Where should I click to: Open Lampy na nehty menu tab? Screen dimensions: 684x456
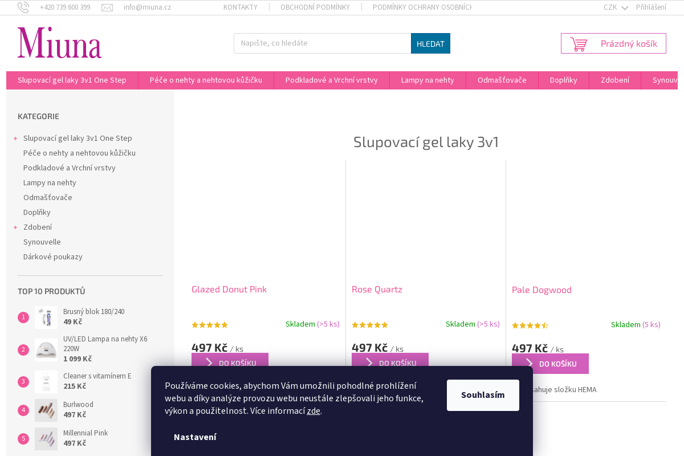(427, 80)
